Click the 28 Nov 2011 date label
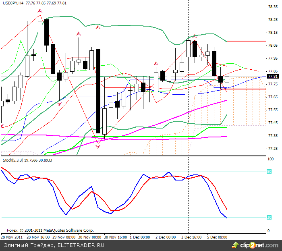Viewport: 282px width, 251px height. pyautogui.click(x=11, y=237)
